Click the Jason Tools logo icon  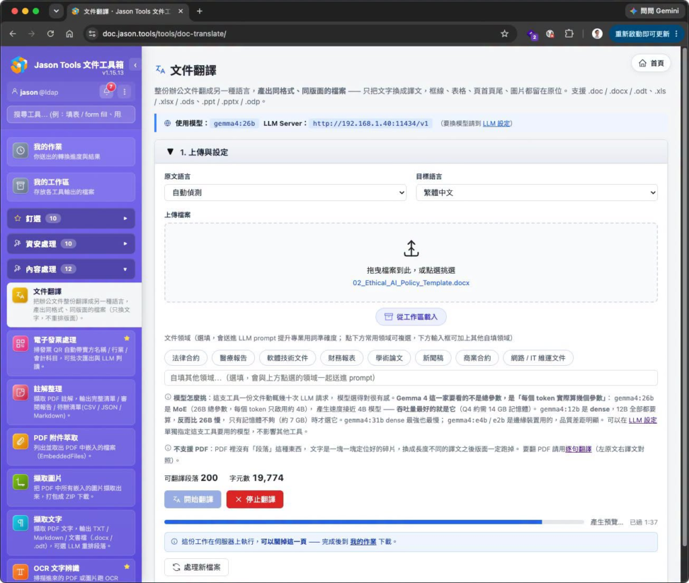(x=19, y=65)
